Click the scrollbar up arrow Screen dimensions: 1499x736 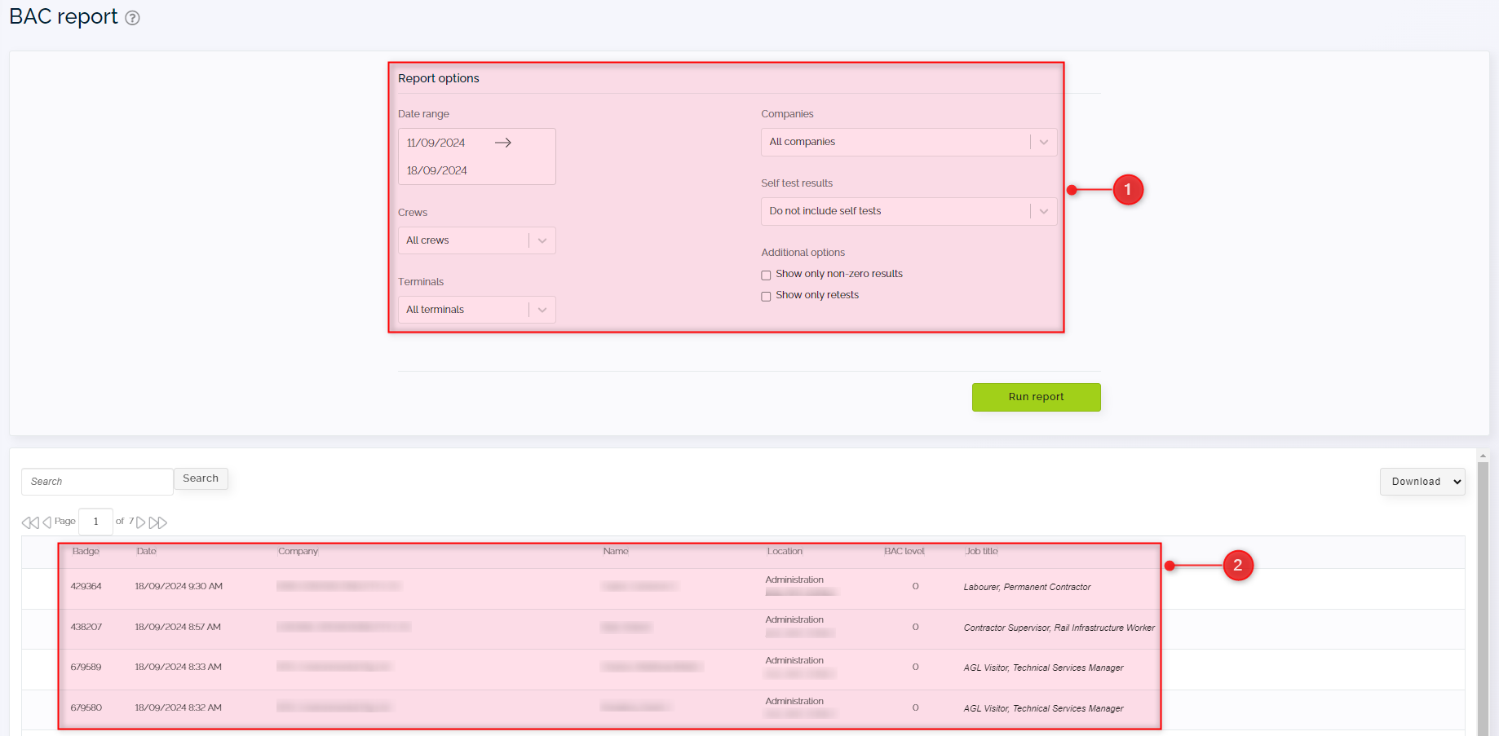tap(1482, 455)
